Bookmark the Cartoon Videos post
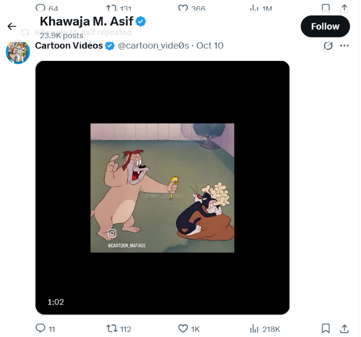Image resolution: width=361 pixels, height=337 pixels. (326, 329)
